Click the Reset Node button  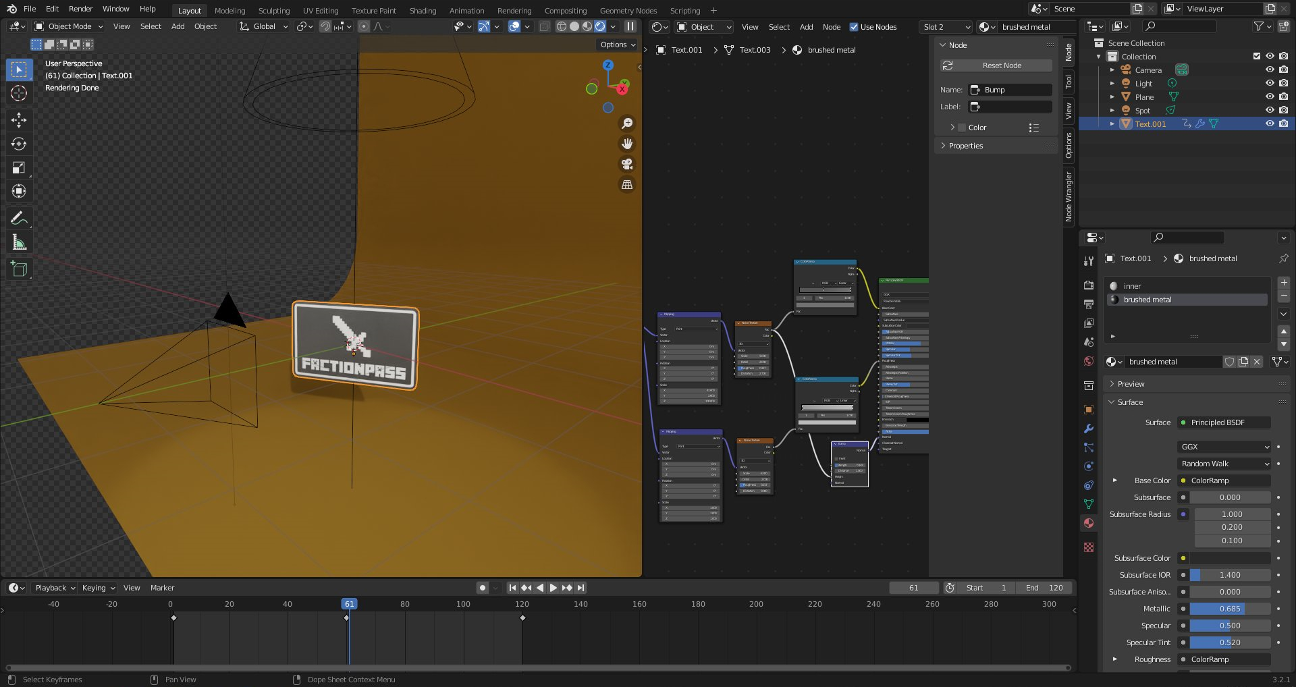(x=996, y=65)
